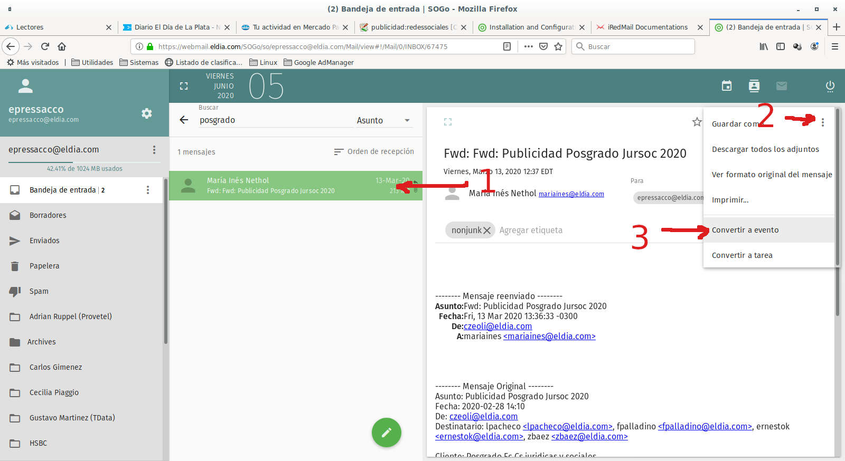Remove the nonjunk tag
This screenshot has width=845, height=461.
[487, 230]
